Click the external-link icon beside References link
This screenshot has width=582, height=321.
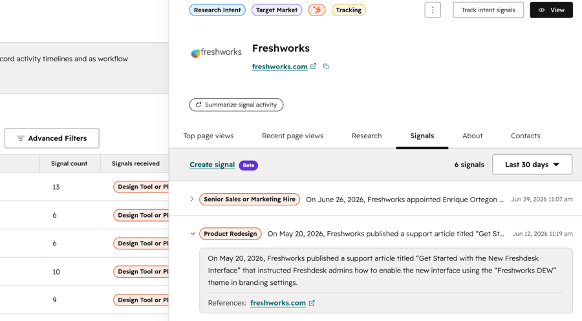coord(312,303)
